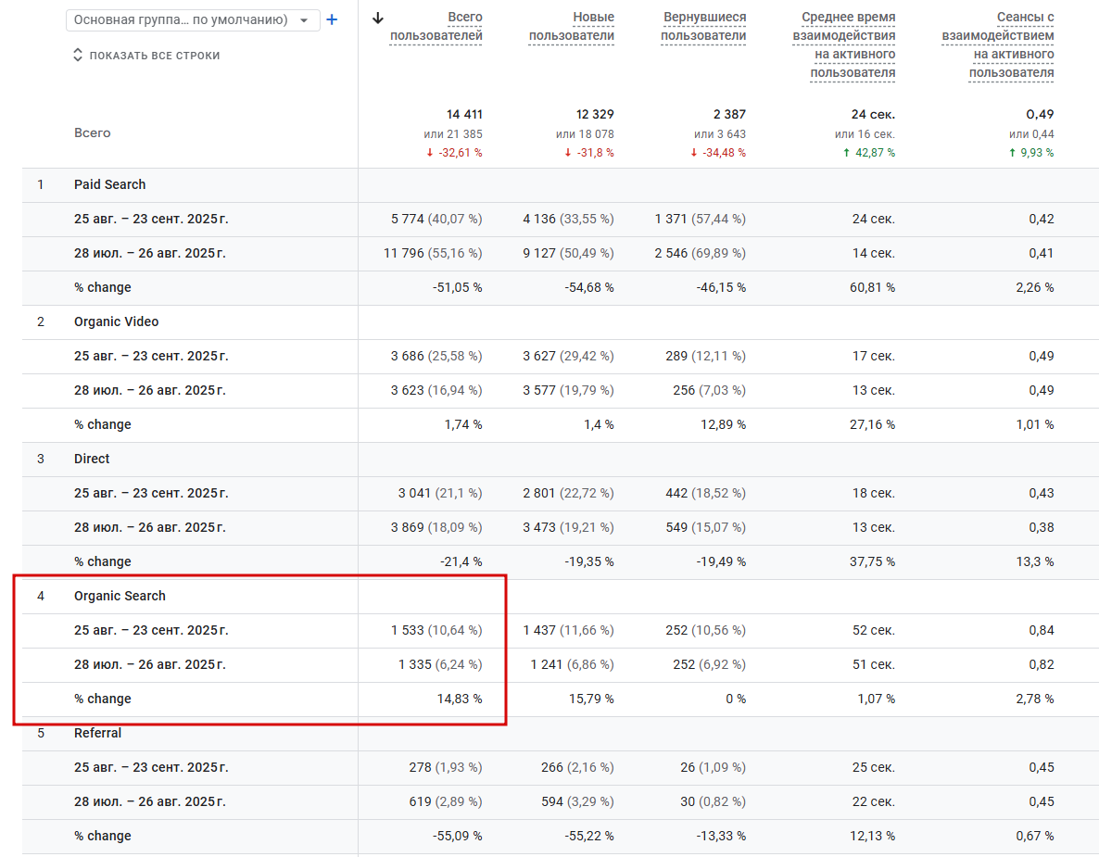
Task: Click Direct change '-21,4 %'
Action: coord(461,562)
